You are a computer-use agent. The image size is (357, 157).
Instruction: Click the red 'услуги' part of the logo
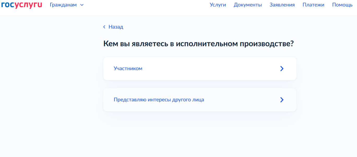(28, 5)
